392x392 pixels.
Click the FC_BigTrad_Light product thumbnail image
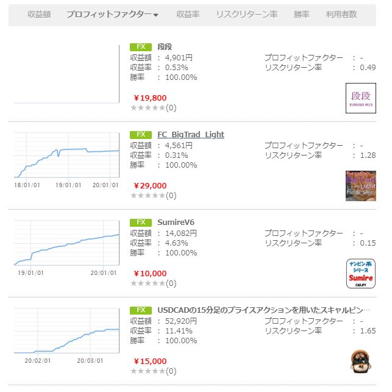tap(361, 186)
